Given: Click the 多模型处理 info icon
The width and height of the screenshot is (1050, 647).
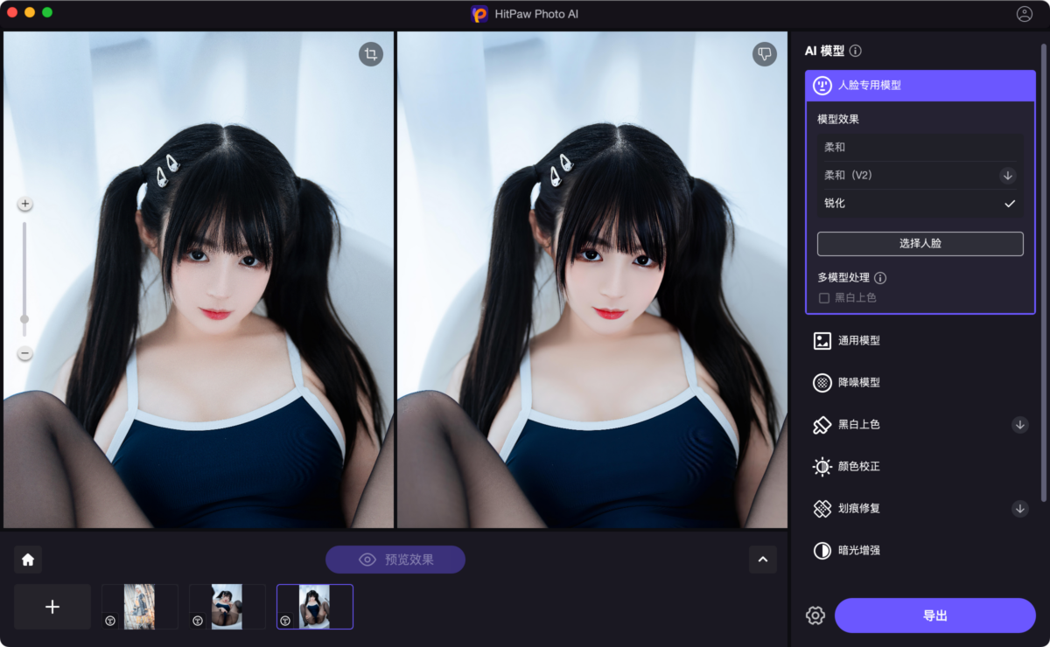Looking at the screenshot, I should [880, 278].
